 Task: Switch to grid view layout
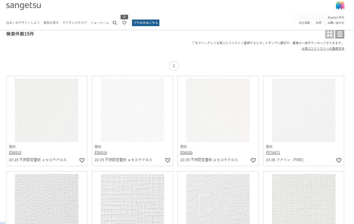click(329, 34)
